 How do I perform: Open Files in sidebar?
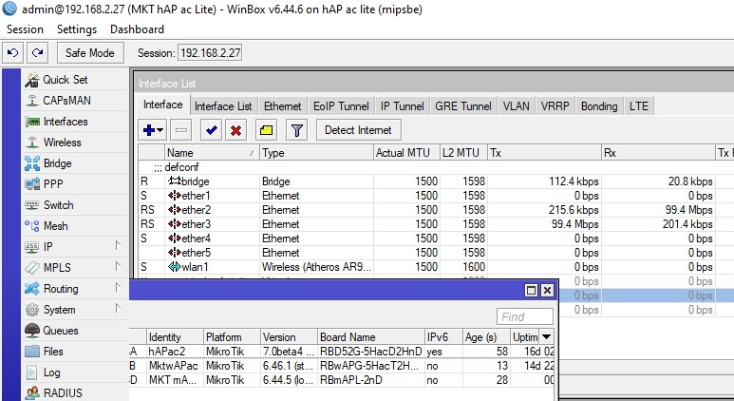44,352
